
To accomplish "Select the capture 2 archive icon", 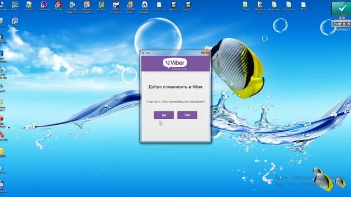I will pos(188,6).
